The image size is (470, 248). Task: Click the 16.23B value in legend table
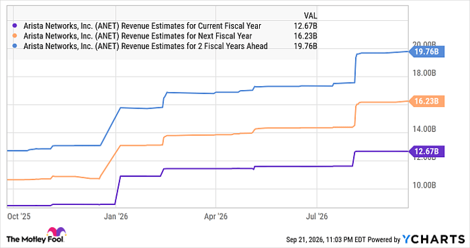tap(305, 36)
